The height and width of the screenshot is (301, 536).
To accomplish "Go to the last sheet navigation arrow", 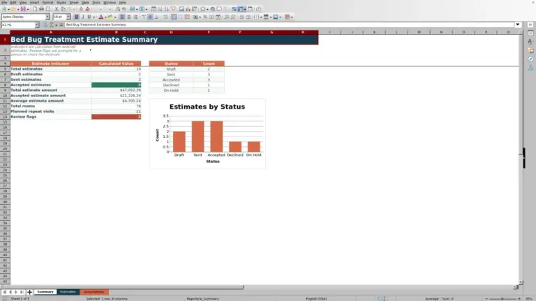I will pos(22,292).
